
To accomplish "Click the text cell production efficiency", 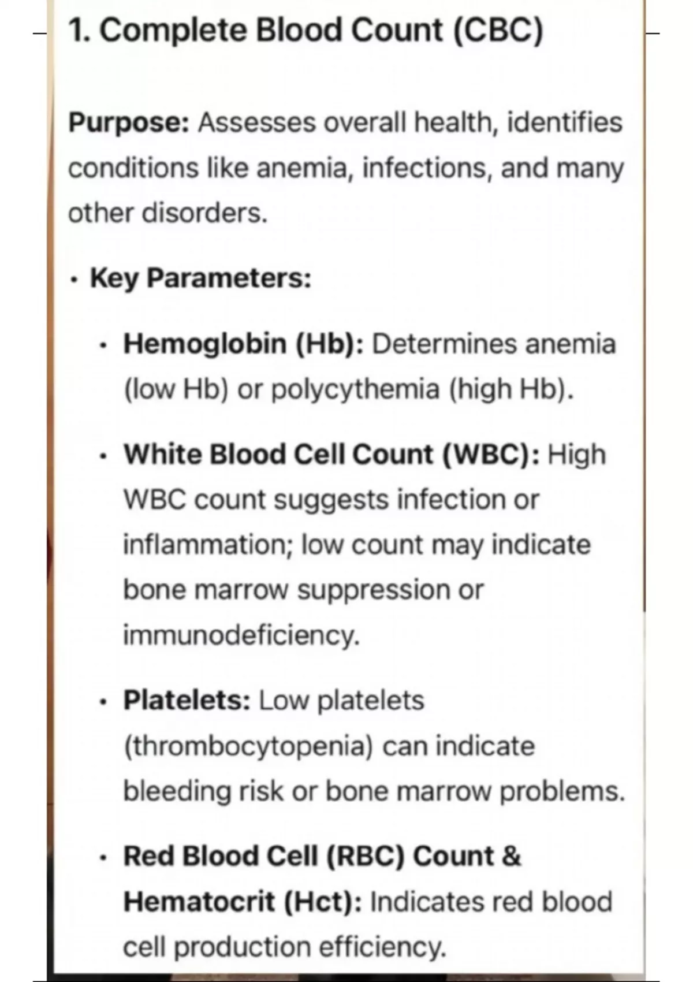I will coord(285,947).
